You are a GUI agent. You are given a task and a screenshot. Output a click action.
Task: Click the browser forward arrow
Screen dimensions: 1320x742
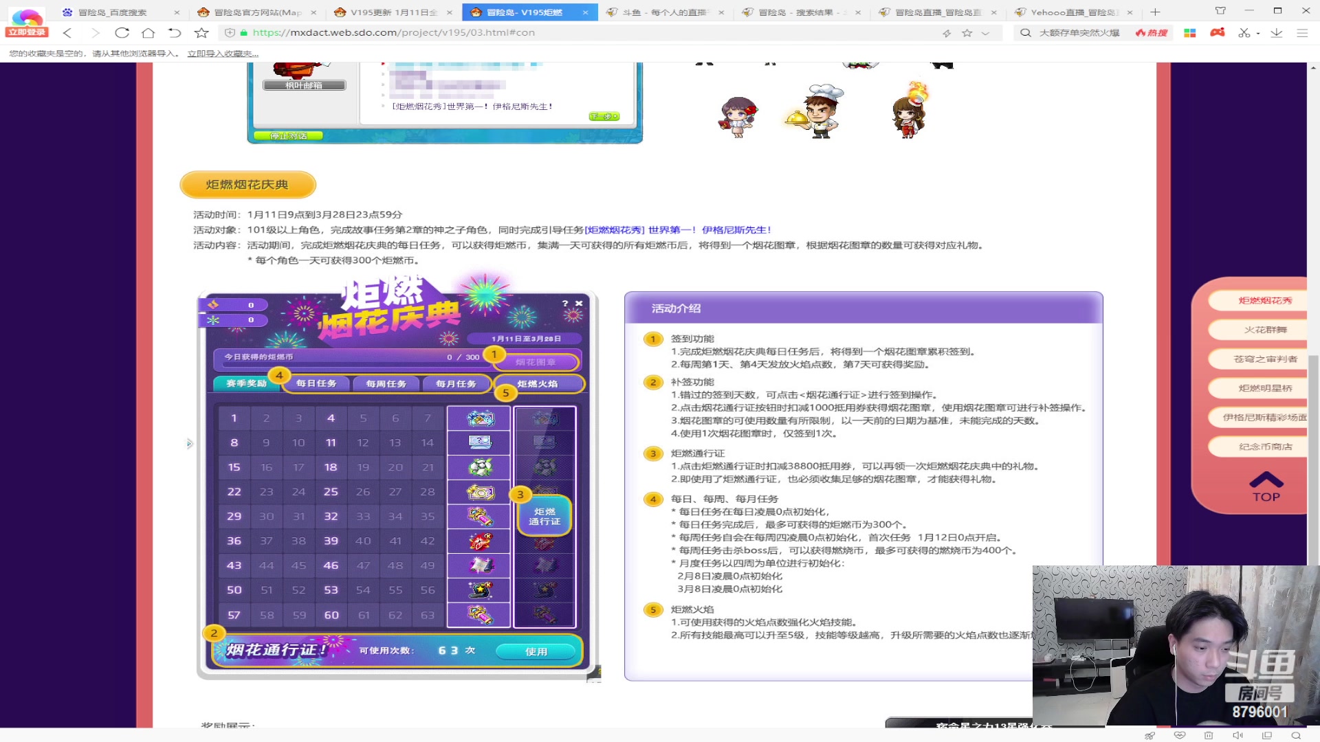(x=96, y=32)
